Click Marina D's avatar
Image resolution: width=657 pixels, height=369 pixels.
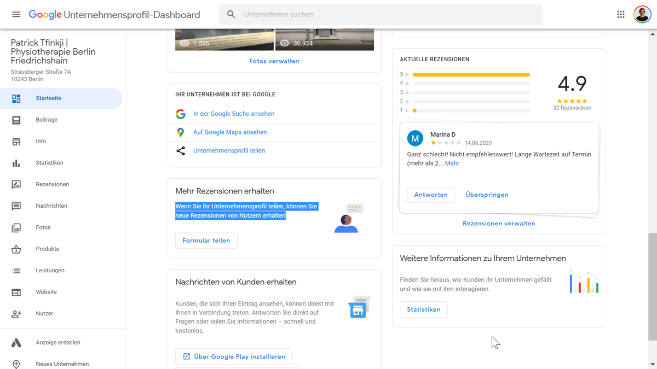[x=415, y=138]
